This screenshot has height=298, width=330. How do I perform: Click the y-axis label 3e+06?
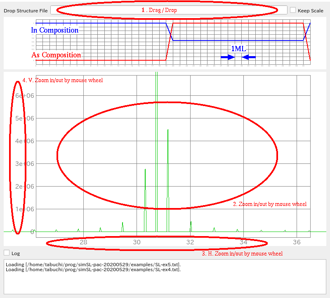(24, 164)
